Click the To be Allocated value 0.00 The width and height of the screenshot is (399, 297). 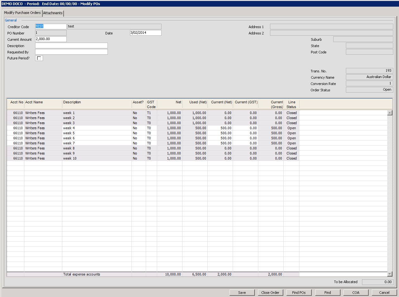click(x=378, y=282)
